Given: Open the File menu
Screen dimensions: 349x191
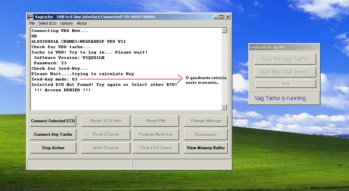Looking at the screenshot, I should (x=32, y=23).
